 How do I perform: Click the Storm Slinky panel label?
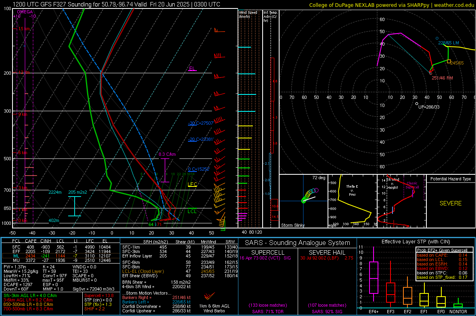[292, 225]
